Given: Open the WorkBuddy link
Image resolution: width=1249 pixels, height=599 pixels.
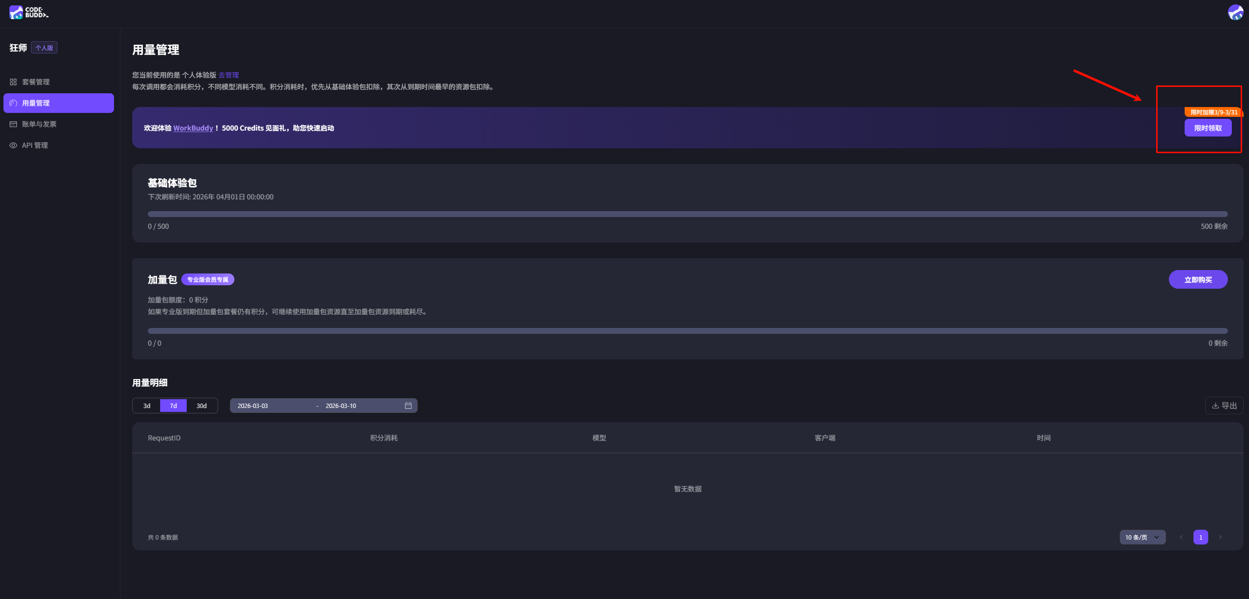Looking at the screenshot, I should (x=193, y=128).
